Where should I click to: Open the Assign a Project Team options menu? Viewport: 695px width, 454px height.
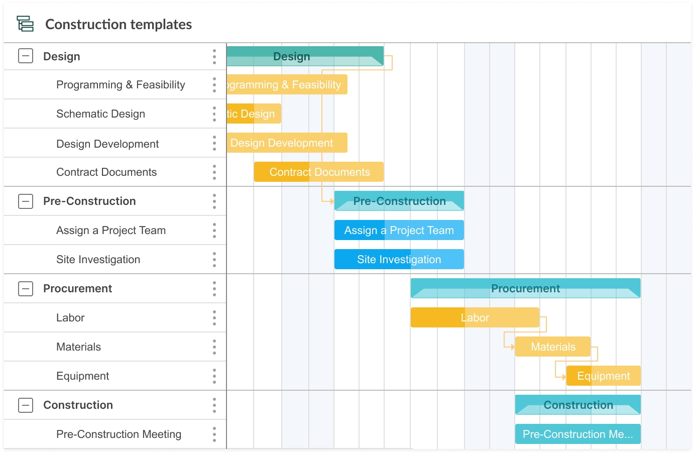pyautogui.click(x=214, y=230)
